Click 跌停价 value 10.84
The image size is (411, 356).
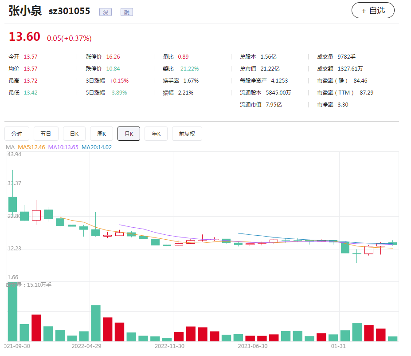113,69
